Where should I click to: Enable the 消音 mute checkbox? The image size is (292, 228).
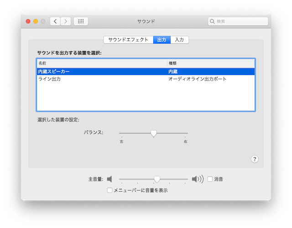(x=210, y=179)
